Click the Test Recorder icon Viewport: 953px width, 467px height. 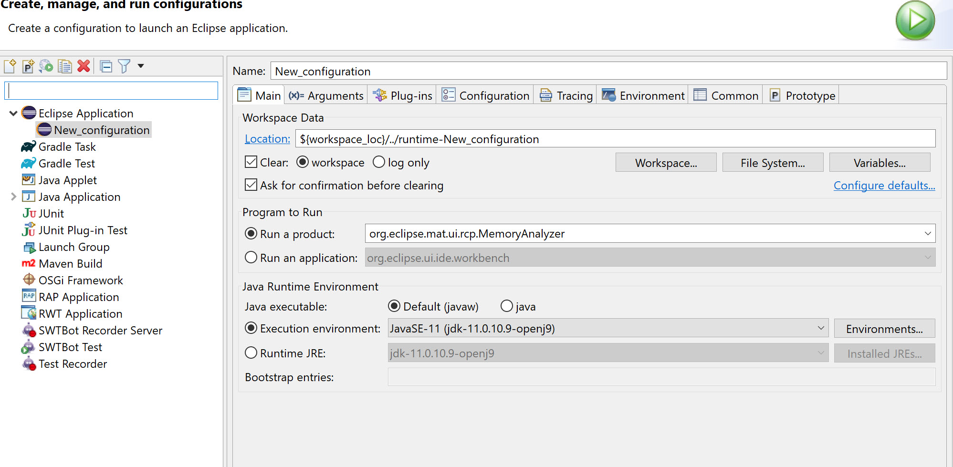coord(29,363)
